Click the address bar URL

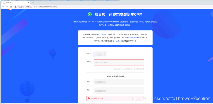tap(41, 7)
